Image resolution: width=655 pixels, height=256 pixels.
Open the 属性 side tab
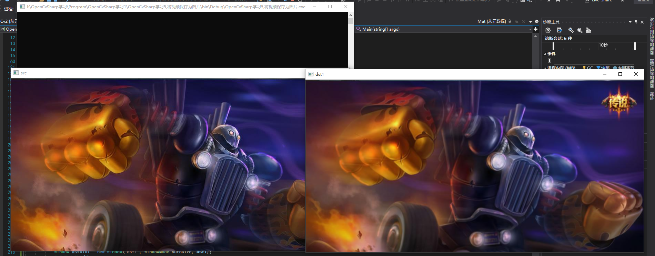tap(652, 96)
